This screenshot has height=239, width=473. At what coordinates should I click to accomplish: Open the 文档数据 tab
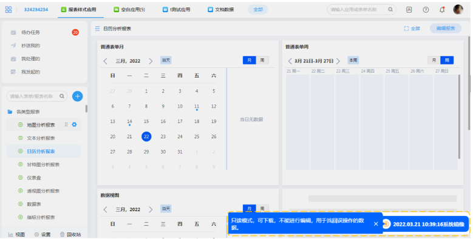pyautogui.click(x=221, y=10)
